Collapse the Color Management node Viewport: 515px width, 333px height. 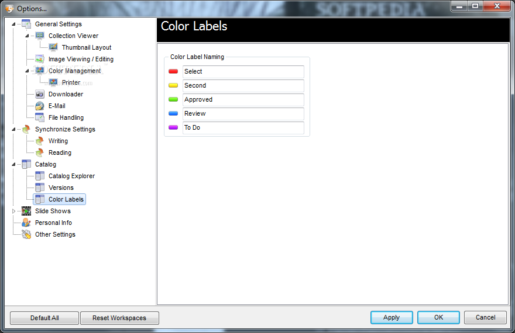click(27, 71)
